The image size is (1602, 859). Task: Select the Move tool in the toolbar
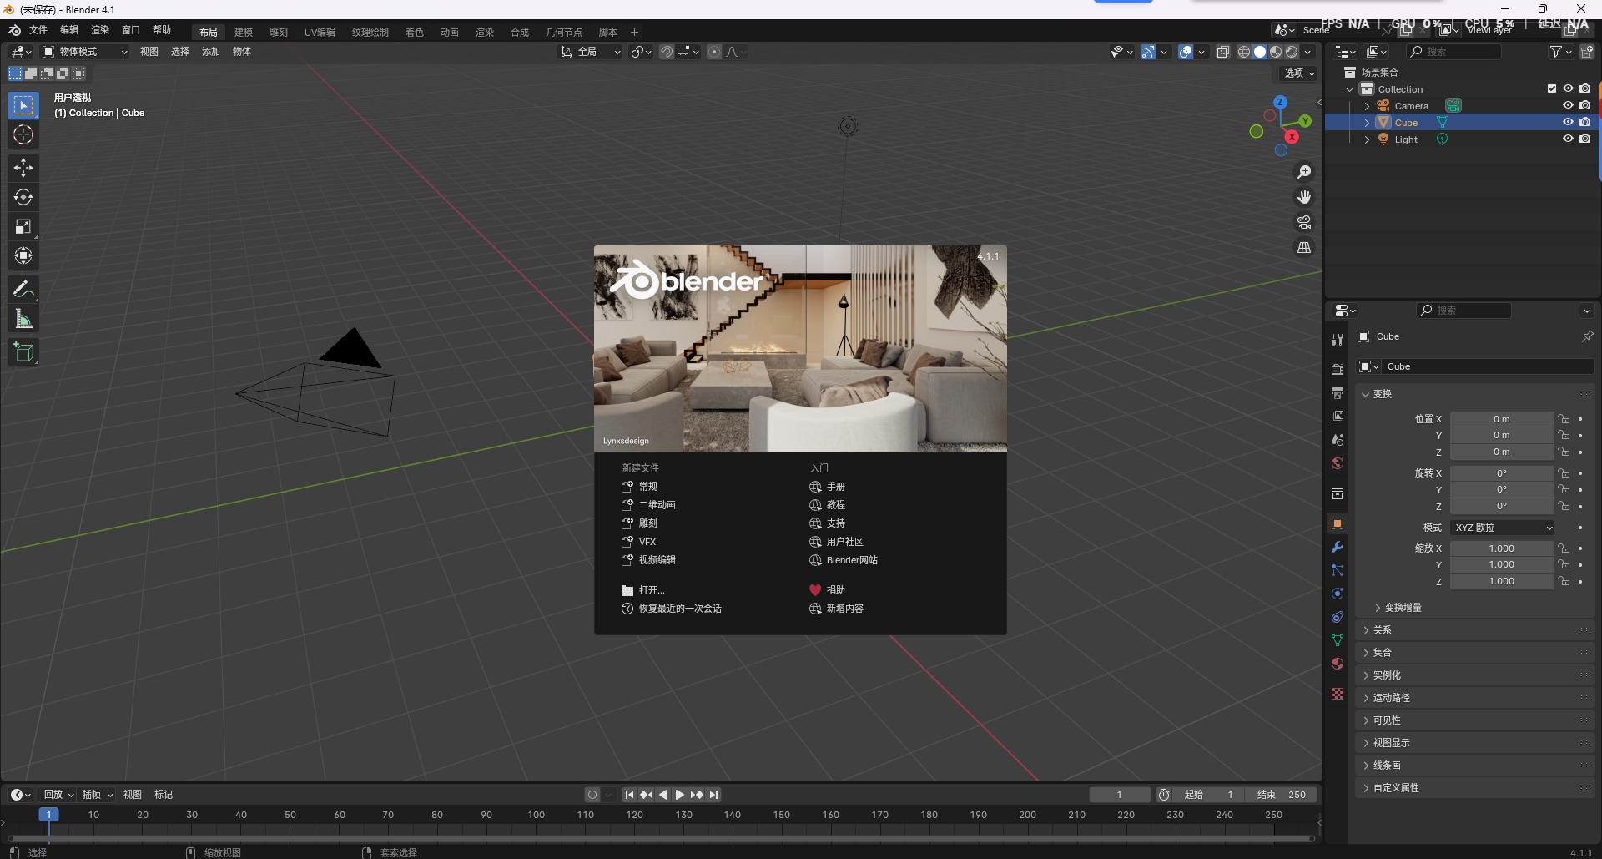(23, 168)
